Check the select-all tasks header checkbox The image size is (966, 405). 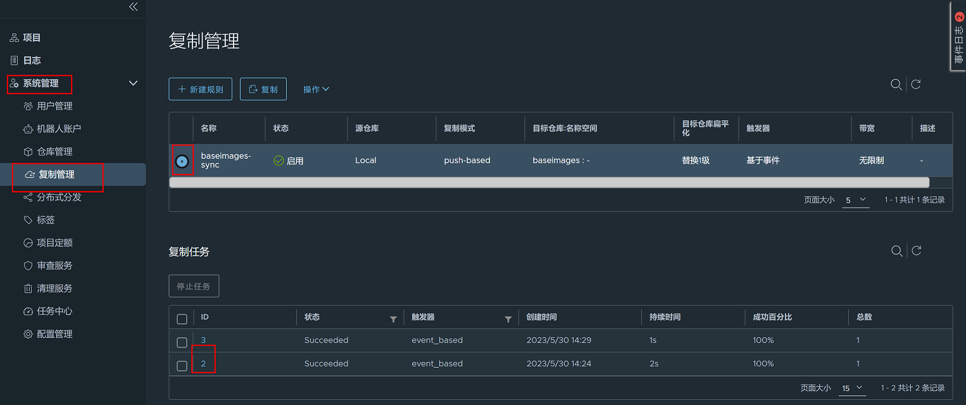(x=182, y=319)
